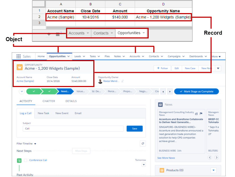Open Acme (Sample) account link
235x177 pixels.
click(25, 81)
